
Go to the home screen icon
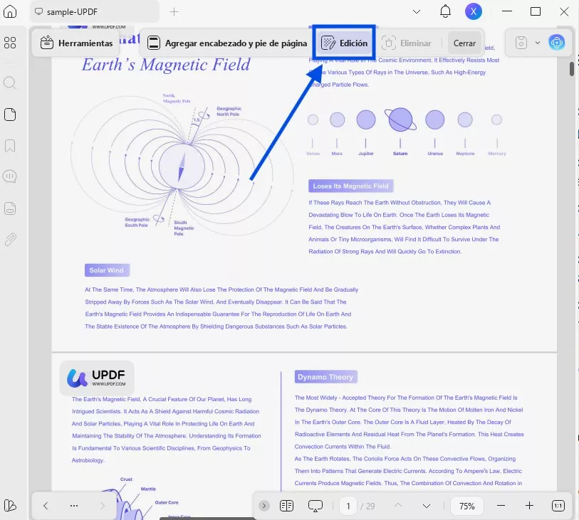[x=10, y=11]
